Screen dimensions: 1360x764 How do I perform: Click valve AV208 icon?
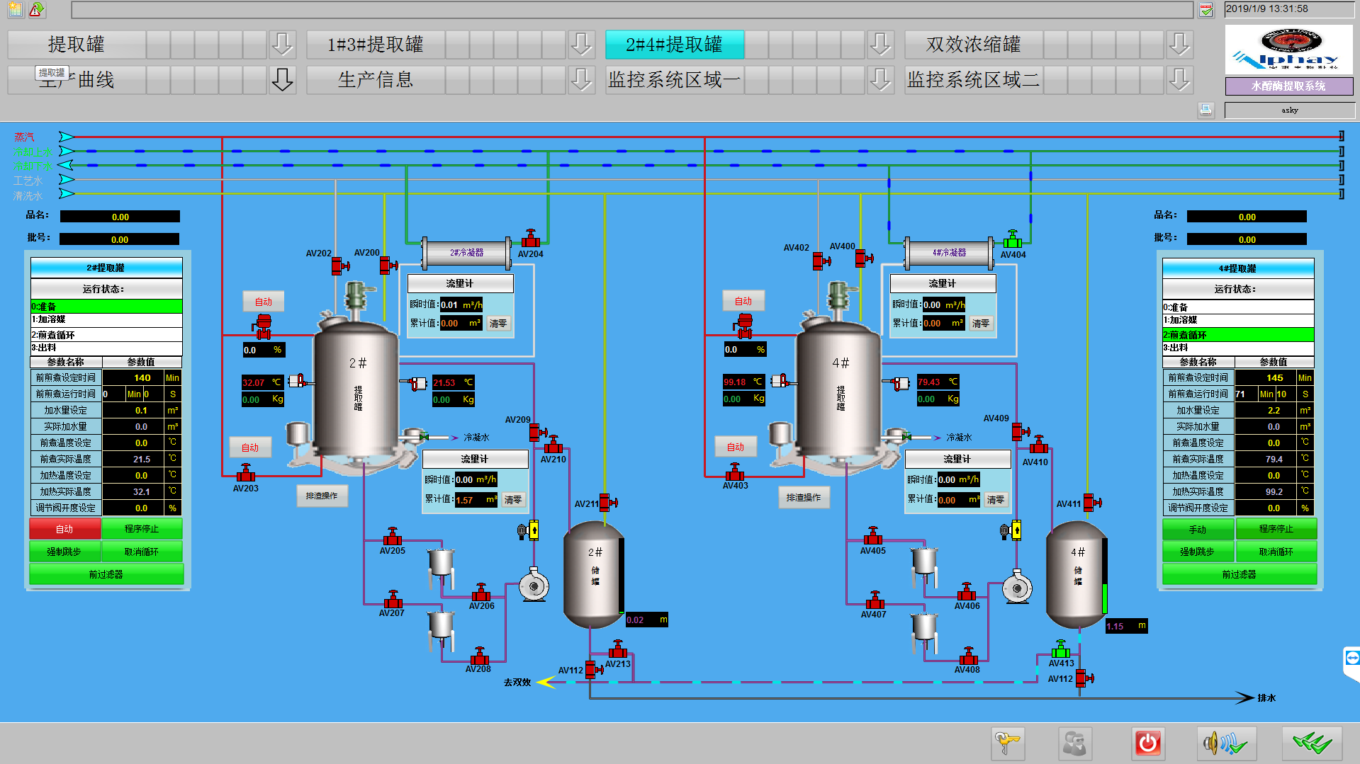(x=480, y=656)
